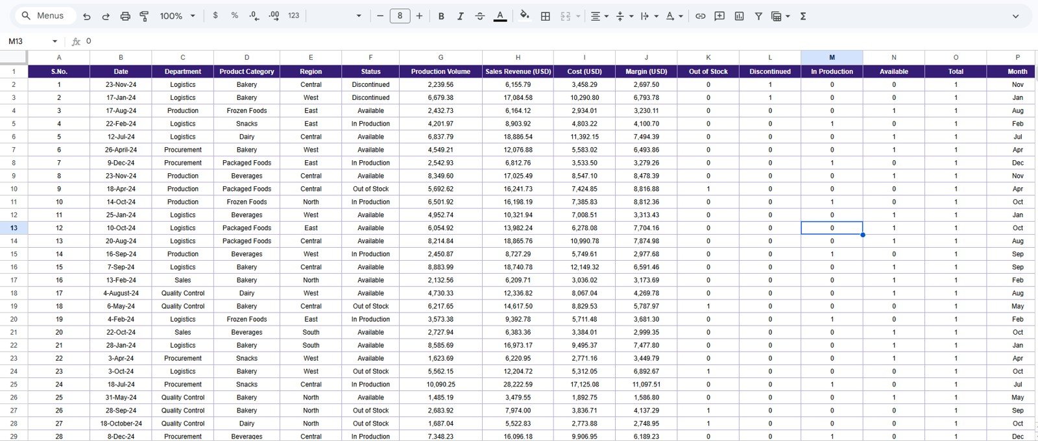Expand toolbar with chevron at far right
The image size is (1038, 441).
[1016, 16]
